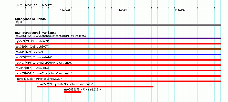Open the esv3559202 (Boomsma2014) label
This screenshot has width=228, height=102.
pos(34,57)
